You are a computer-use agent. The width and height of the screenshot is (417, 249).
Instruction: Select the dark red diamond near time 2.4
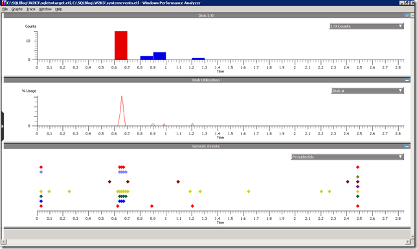coord(348,182)
